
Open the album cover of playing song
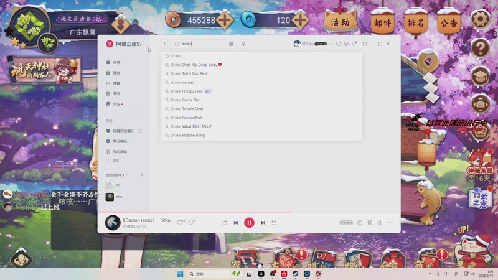point(113,223)
